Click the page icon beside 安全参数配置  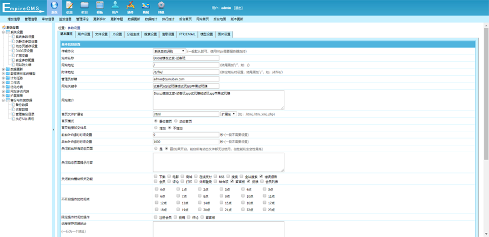(13, 60)
